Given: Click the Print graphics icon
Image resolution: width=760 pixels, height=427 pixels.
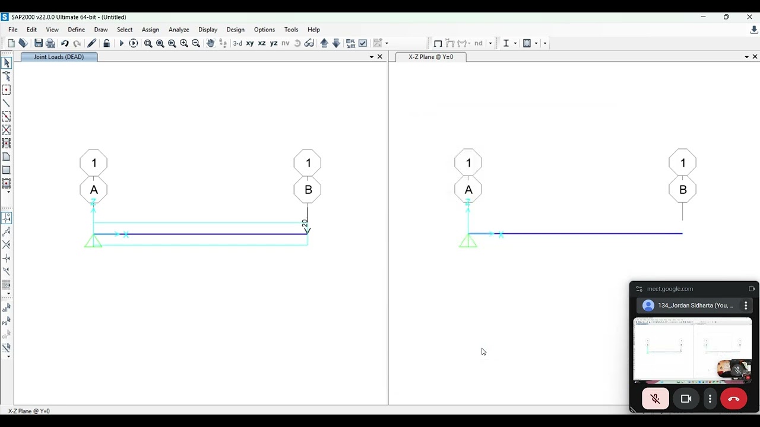Looking at the screenshot, I should click(x=50, y=43).
